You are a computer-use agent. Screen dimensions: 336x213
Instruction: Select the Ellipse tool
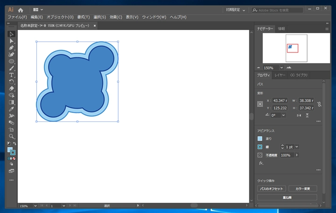[x=11, y=61]
